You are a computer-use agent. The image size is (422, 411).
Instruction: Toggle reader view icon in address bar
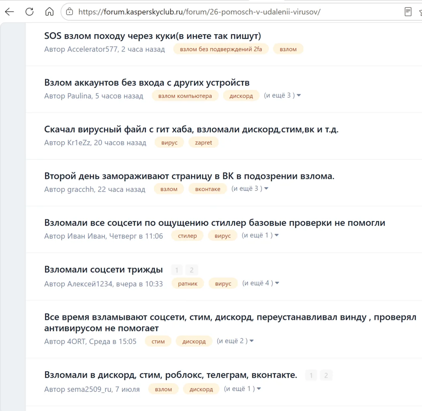[x=408, y=12]
